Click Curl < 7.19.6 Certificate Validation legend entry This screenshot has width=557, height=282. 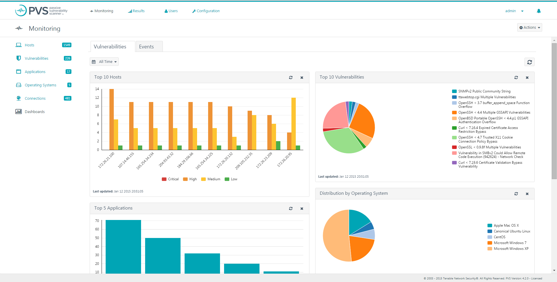click(487, 164)
